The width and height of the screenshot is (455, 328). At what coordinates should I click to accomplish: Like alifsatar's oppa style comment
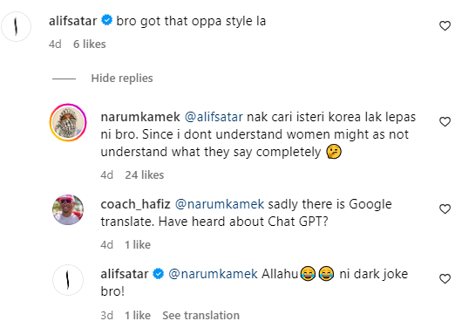445,26
